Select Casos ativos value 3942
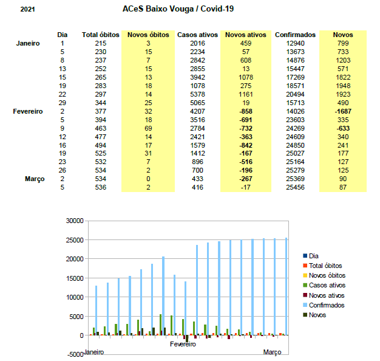The image size is (380, 361). (197, 77)
